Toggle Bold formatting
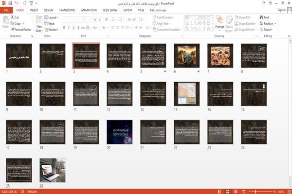Screen dimensions: 292x194 pos(64,28)
